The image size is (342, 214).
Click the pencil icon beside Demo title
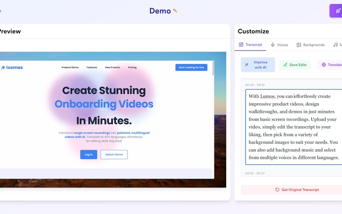tap(175, 11)
